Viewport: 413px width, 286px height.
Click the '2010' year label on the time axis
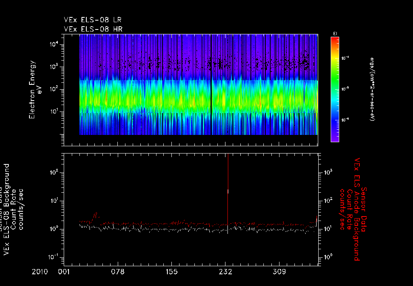tap(40, 272)
